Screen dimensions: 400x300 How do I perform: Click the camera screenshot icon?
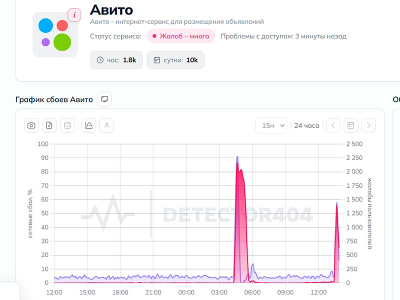(31, 125)
